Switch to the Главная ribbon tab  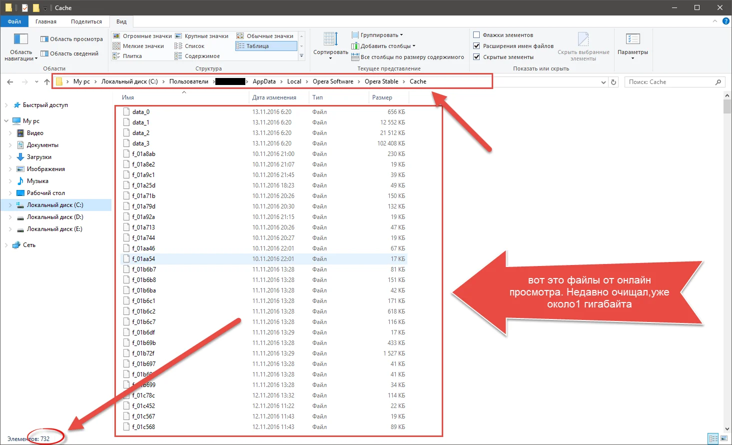[x=46, y=21]
